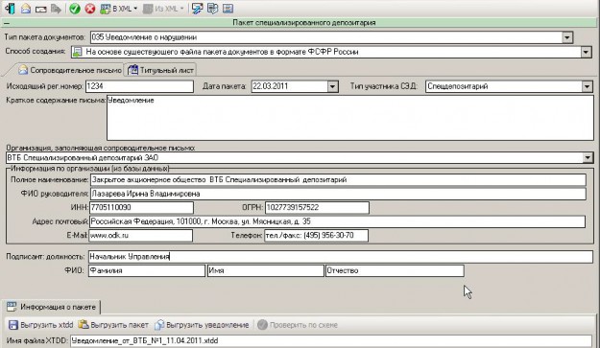Viewport: 600px width, 348px height.
Task: Click the 'Выгрузить пакет' button
Action: [113, 325]
